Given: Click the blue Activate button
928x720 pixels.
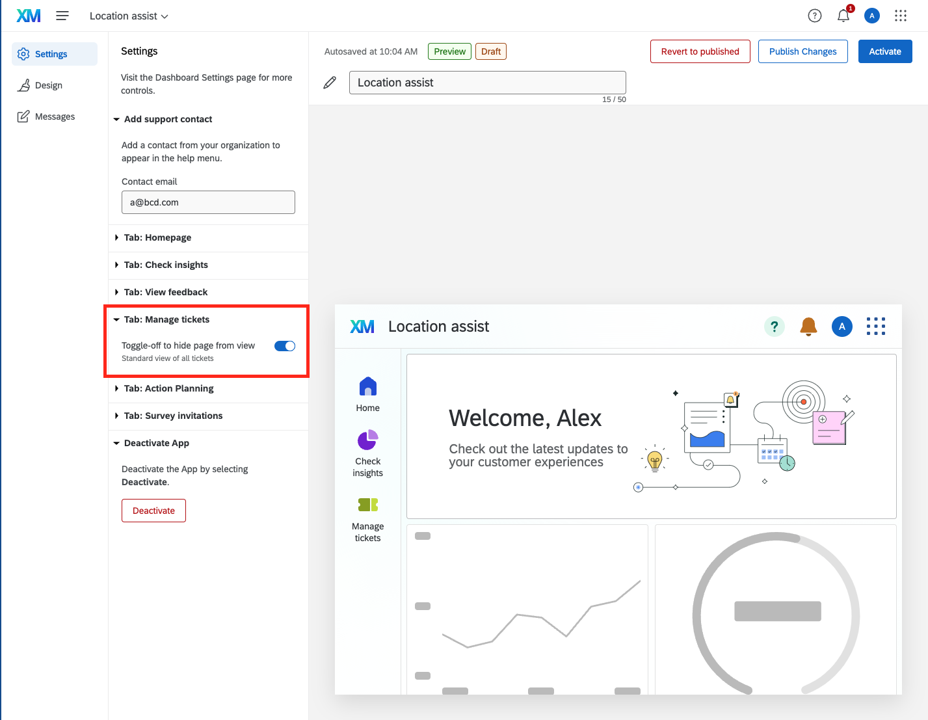Looking at the screenshot, I should (885, 51).
